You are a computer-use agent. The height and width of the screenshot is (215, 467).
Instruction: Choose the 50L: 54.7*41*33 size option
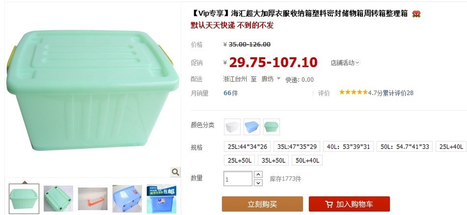coord(404,147)
